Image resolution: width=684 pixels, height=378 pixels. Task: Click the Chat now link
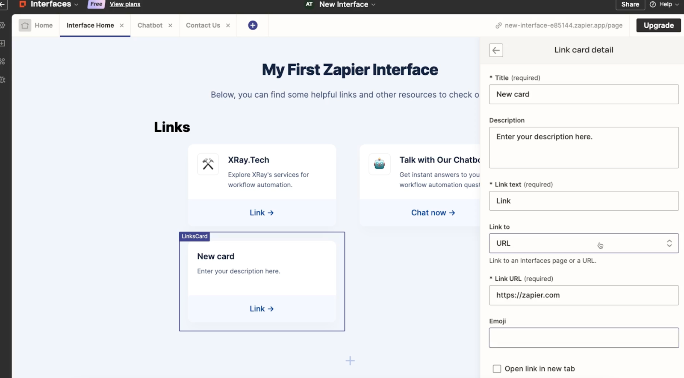point(433,213)
